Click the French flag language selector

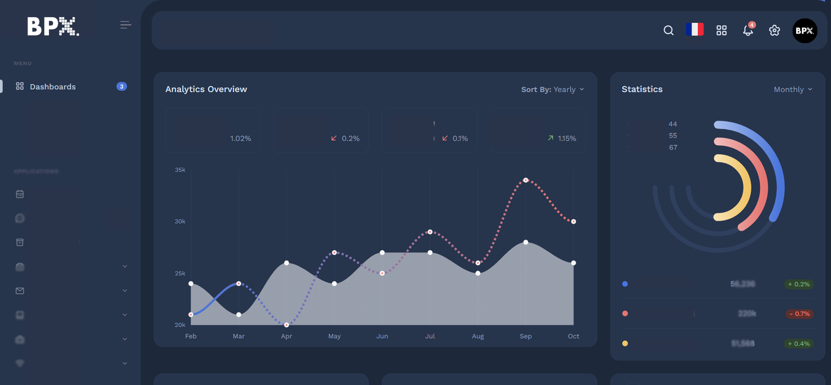694,30
